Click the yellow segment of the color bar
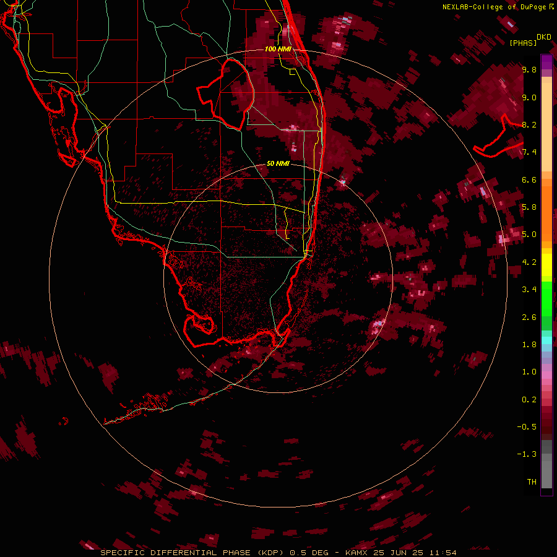This screenshot has width=557, height=557. coord(546,265)
